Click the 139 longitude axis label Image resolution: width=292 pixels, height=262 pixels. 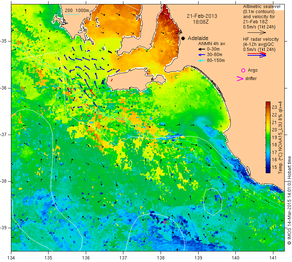pyautogui.click(x=198, y=258)
